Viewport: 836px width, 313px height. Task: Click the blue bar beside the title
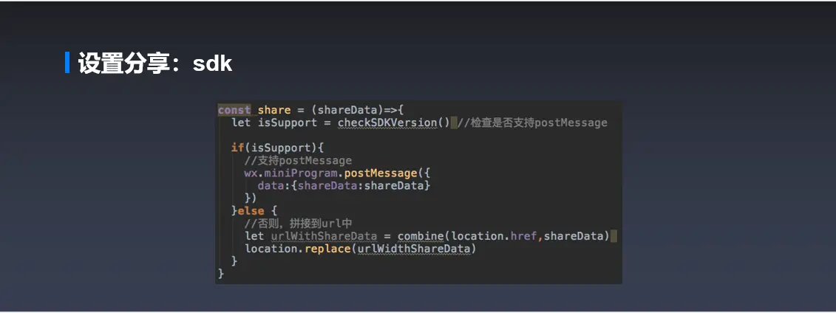(67, 62)
